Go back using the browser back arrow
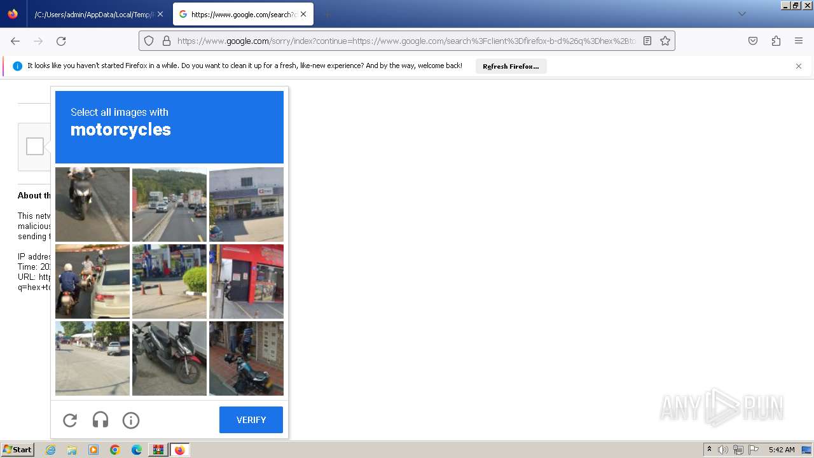This screenshot has height=458, width=814. coord(15,41)
